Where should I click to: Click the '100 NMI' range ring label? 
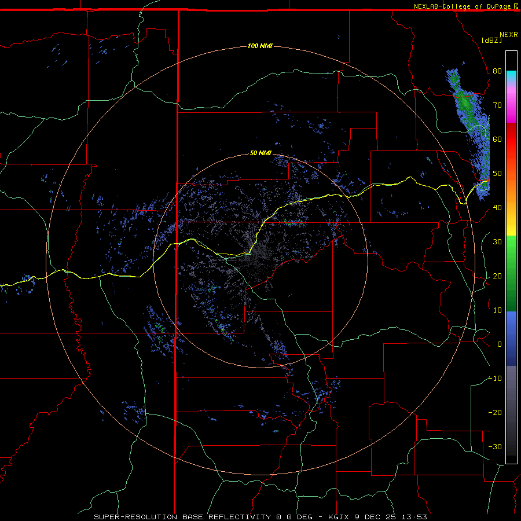[x=260, y=46]
